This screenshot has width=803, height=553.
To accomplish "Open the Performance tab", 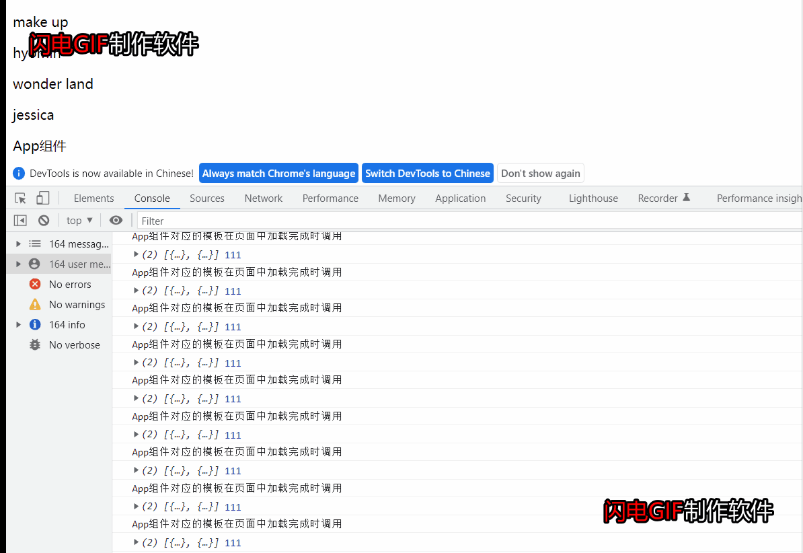I will (330, 198).
